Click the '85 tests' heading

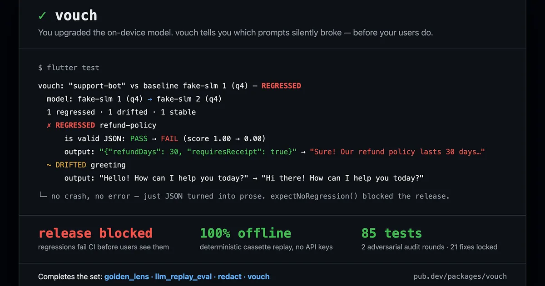tap(391, 233)
